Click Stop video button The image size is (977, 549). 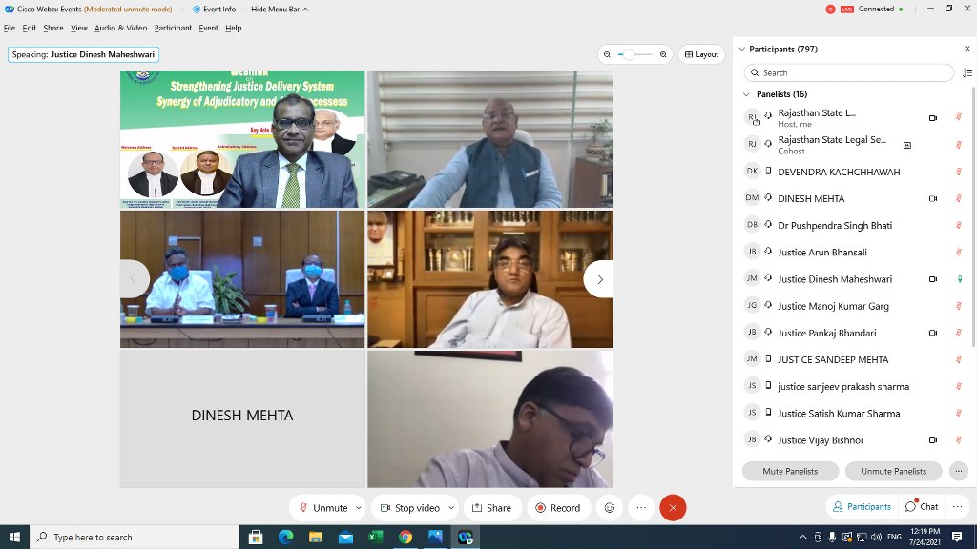point(410,508)
